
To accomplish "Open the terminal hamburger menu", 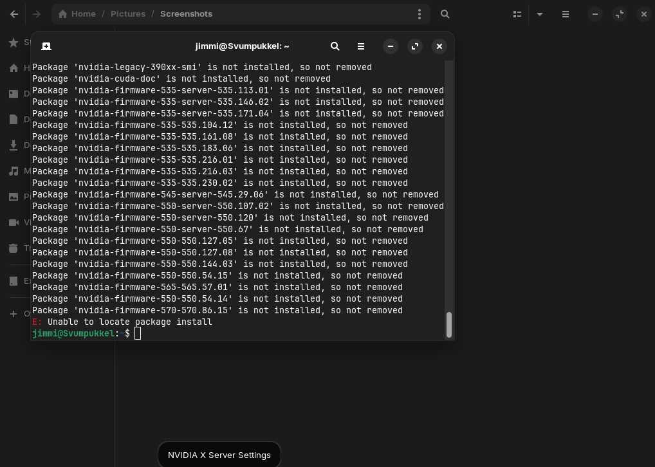I will click(361, 46).
